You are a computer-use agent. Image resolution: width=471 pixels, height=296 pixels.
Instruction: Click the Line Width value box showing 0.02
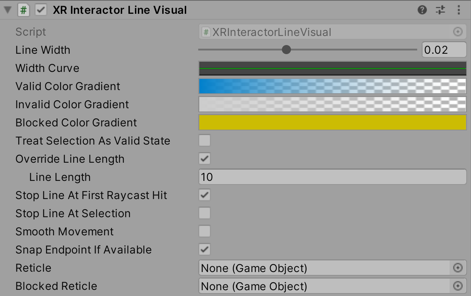pos(444,50)
